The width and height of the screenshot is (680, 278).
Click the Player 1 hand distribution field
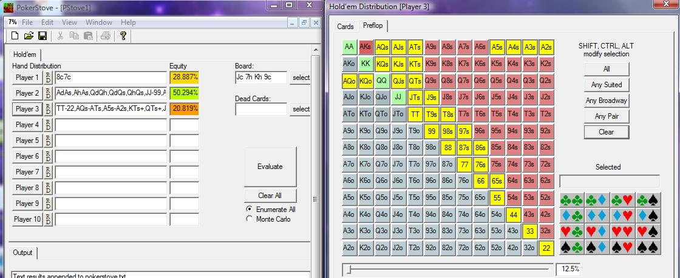click(x=110, y=78)
